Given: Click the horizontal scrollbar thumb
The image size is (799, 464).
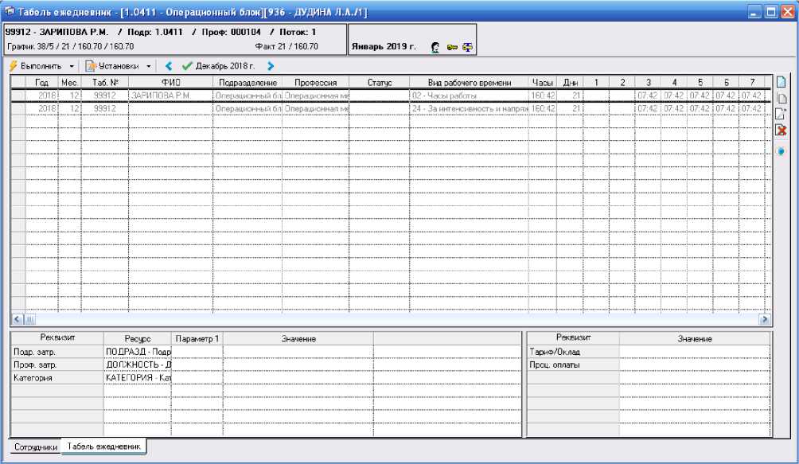Looking at the screenshot, I should point(30,319).
